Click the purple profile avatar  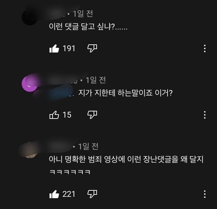(x=29, y=84)
